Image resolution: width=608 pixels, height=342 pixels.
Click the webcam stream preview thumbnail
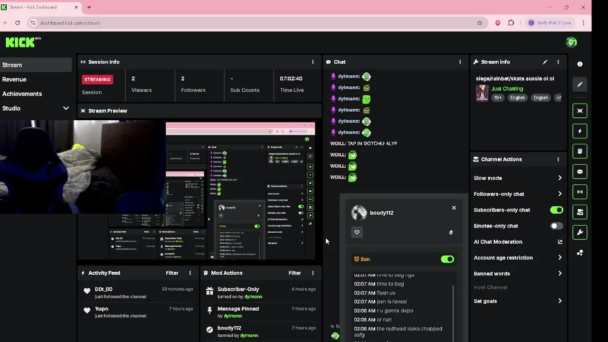[x=83, y=167]
